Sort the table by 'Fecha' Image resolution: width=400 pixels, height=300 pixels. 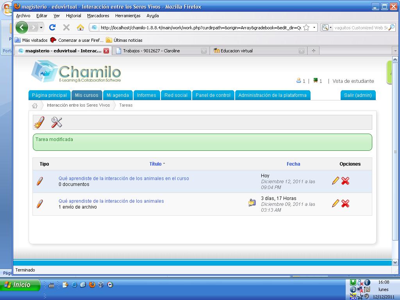click(x=293, y=164)
